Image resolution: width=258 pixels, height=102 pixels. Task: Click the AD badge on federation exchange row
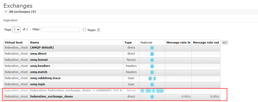[148, 91]
